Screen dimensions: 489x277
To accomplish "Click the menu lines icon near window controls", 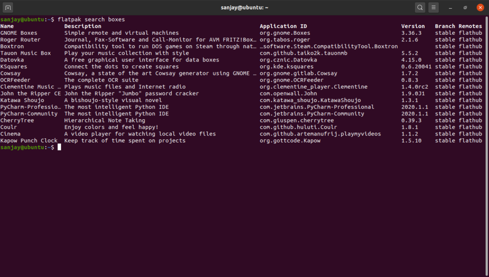I will pos(434,7).
